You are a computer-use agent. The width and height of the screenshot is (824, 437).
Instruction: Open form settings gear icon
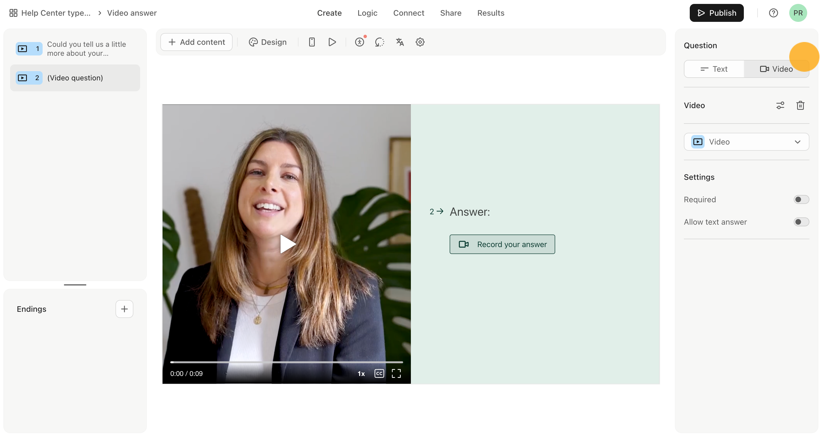tap(420, 42)
